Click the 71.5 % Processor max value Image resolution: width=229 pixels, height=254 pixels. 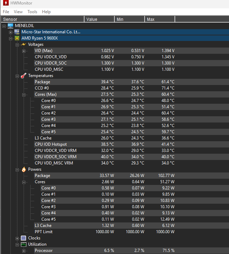[169, 251]
